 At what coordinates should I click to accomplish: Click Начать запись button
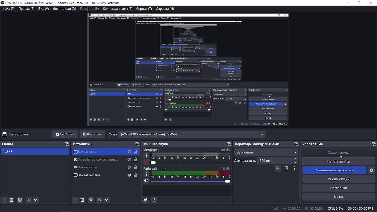[x=339, y=161]
